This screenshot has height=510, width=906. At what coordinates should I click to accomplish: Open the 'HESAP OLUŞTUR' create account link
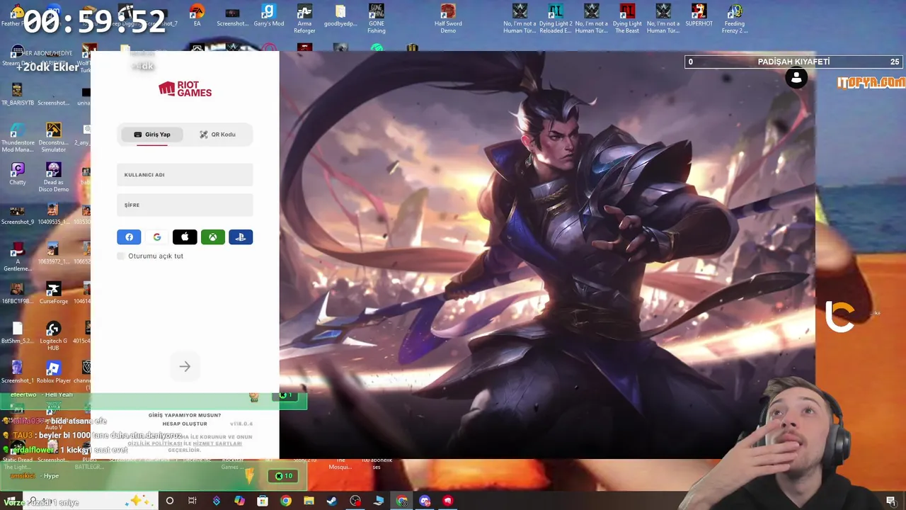pyautogui.click(x=185, y=424)
